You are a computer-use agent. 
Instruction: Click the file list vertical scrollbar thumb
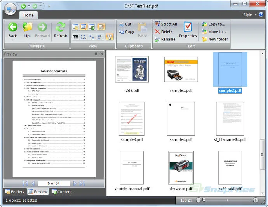pos(262,155)
